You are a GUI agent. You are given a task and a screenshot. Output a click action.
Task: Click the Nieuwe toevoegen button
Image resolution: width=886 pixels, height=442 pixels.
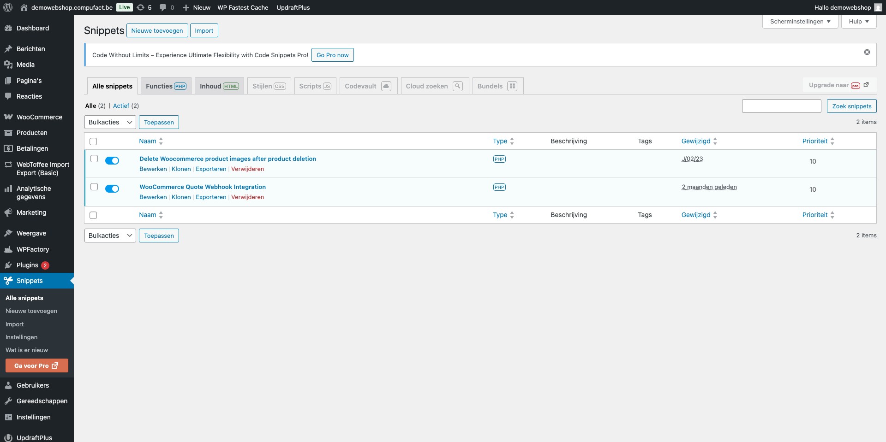[157, 30]
